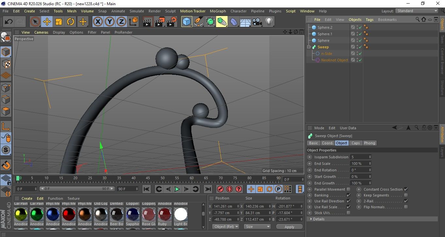This screenshot has width=445, height=237.
Task: Toggle Enable Snap magnet icon
Action: click(6, 165)
